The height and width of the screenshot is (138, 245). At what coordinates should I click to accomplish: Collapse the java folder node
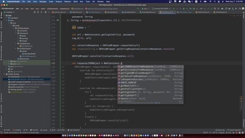[7, 20]
